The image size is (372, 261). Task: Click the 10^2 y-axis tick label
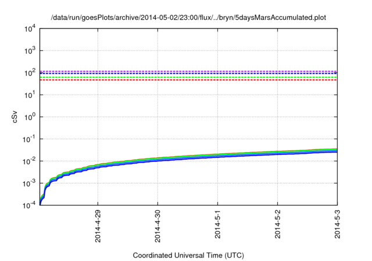tap(30, 73)
